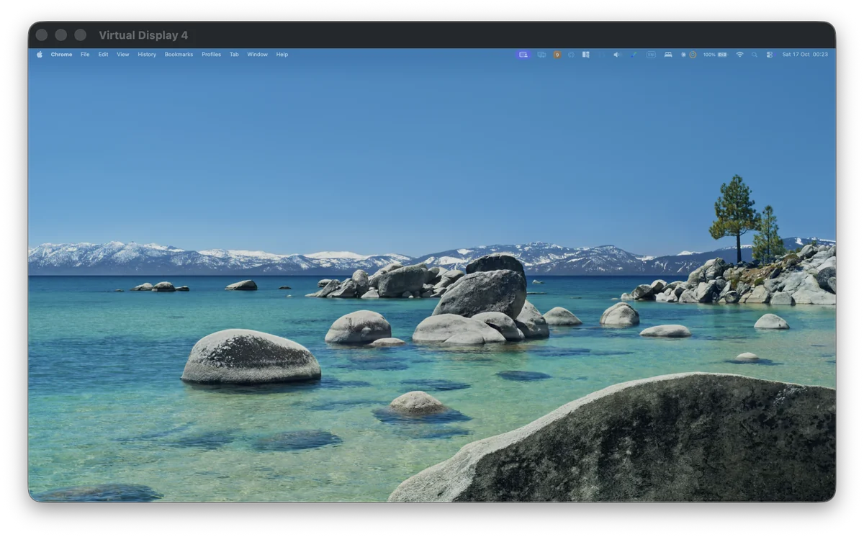Screen dimensions: 864x537
Task: Click the Sat 17 Oct 00:23 clock
Action: click(805, 55)
